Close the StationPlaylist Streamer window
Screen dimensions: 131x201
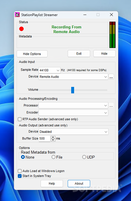point(111,15)
